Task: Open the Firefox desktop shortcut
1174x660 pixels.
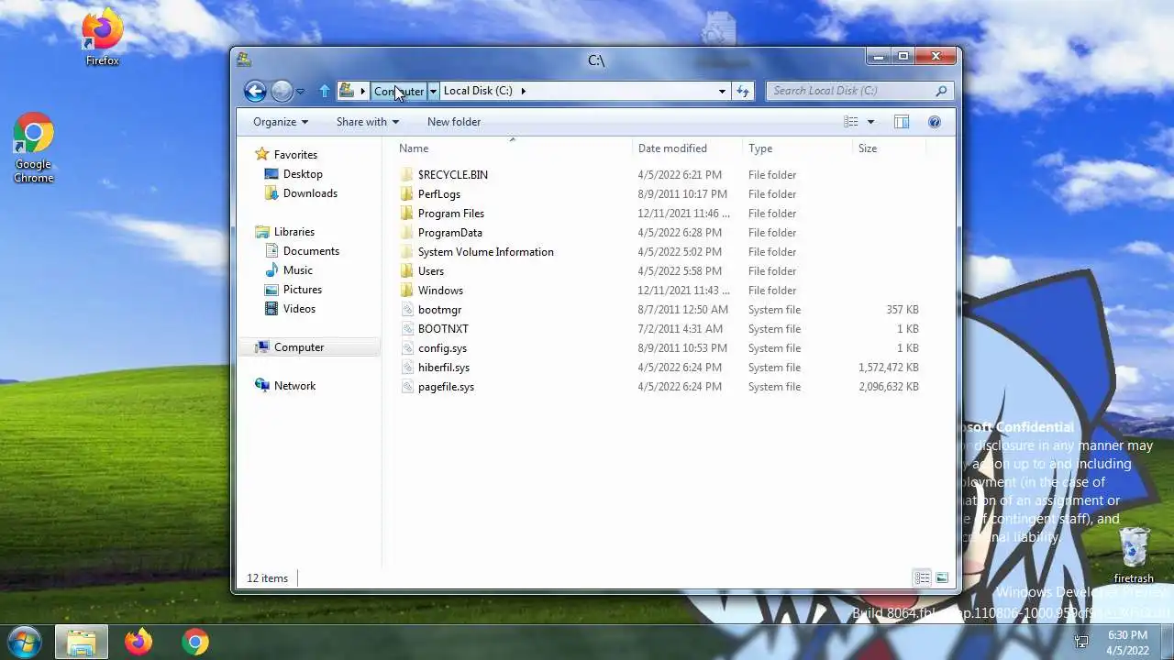Action: [102, 38]
